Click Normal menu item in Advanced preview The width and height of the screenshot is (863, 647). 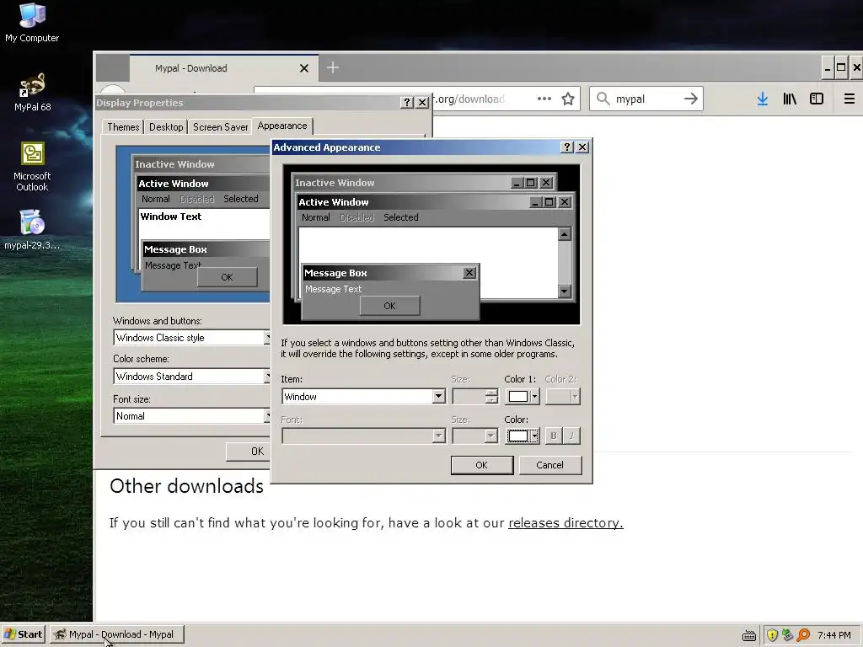click(316, 217)
